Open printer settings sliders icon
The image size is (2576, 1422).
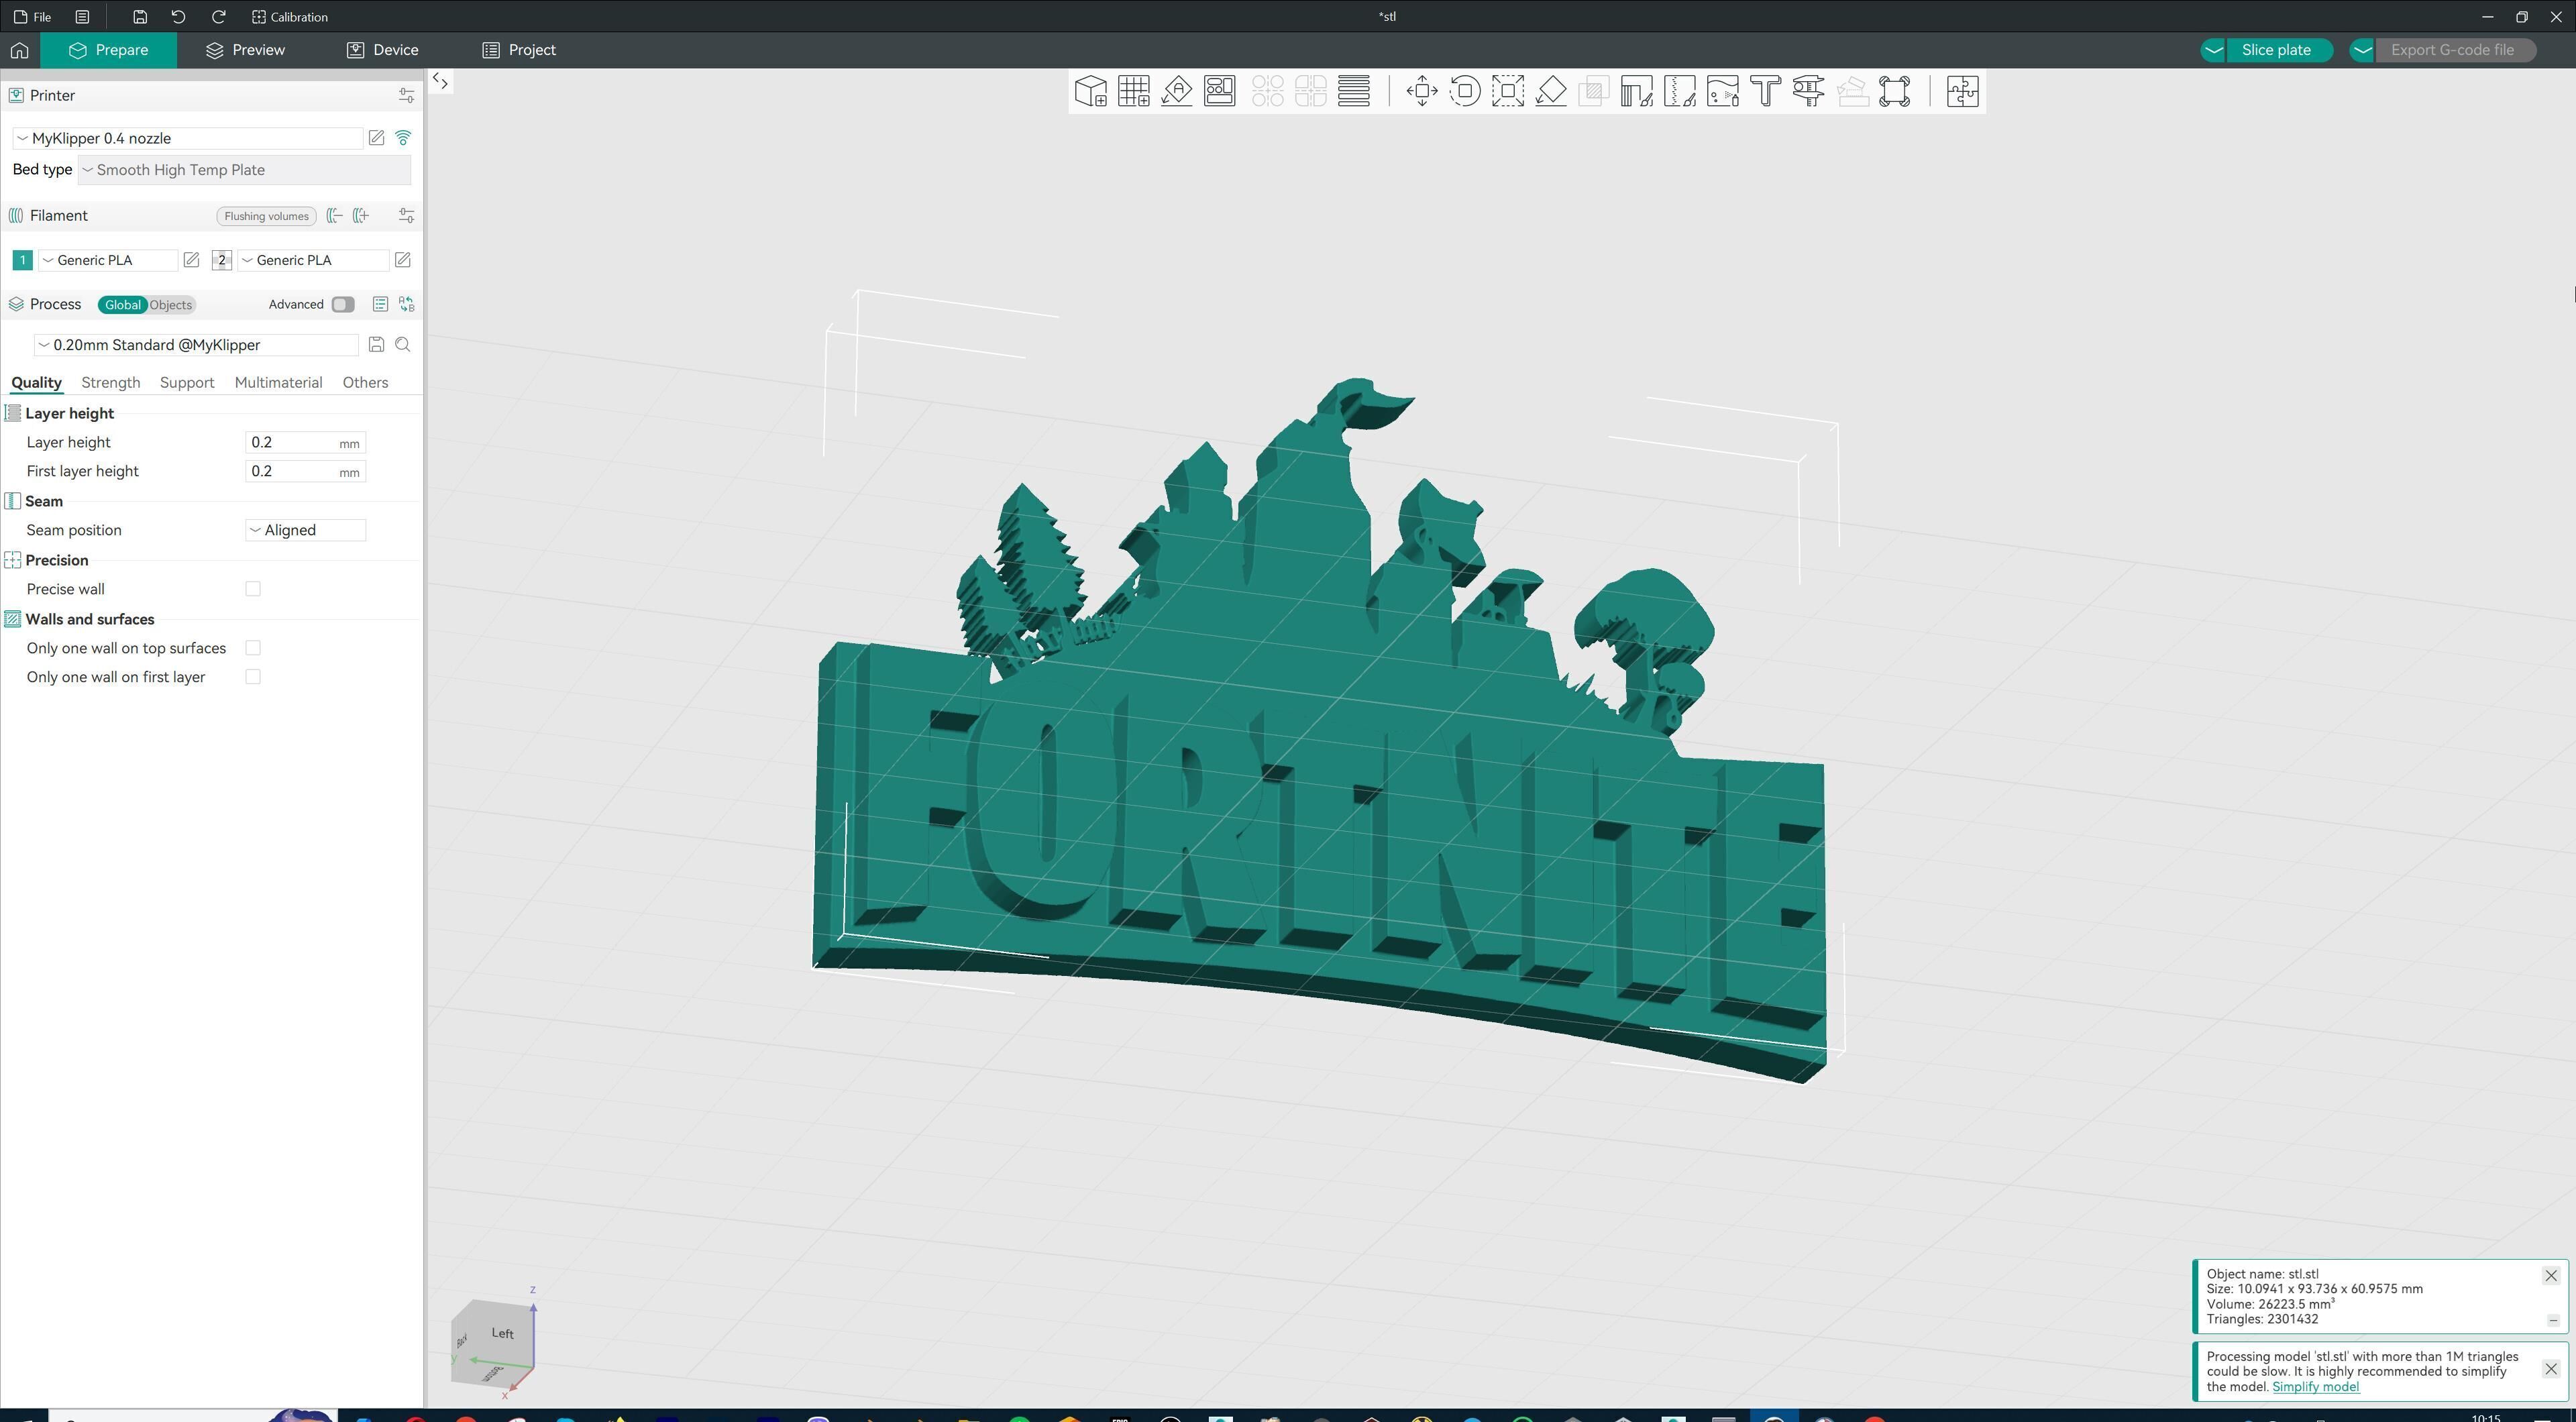tap(406, 95)
